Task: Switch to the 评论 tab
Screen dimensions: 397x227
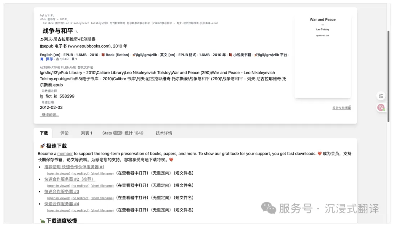Action: point(64,133)
